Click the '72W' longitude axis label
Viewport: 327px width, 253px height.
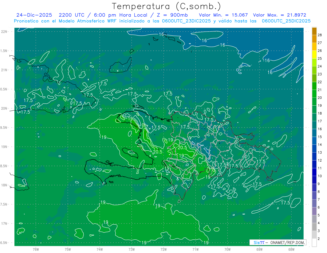163,249
